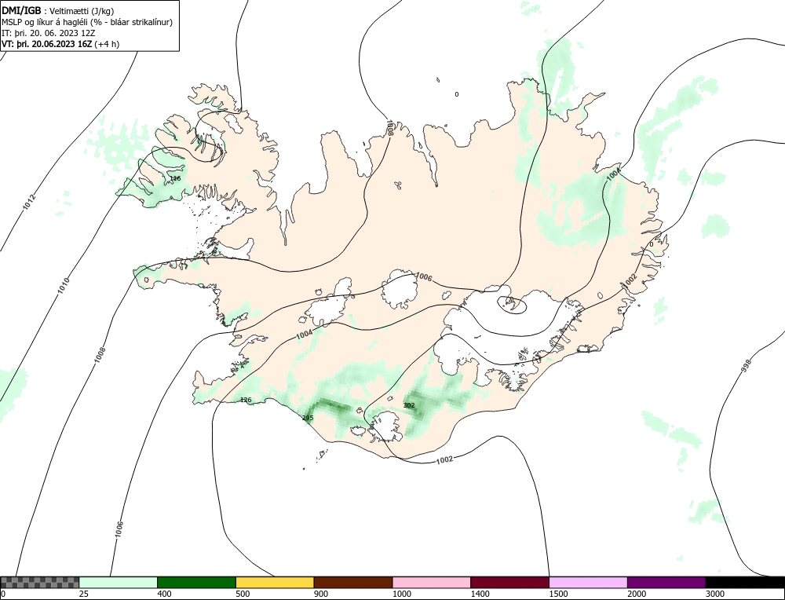Pick the maroon 1400–1500 legend swatch

pos(509,583)
